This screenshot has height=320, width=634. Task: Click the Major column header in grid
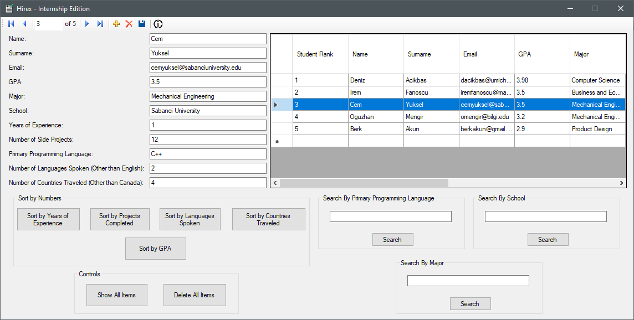coord(597,54)
